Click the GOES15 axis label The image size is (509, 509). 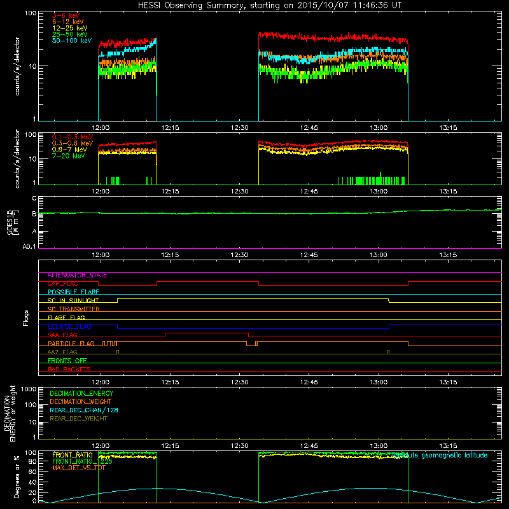(13, 223)
